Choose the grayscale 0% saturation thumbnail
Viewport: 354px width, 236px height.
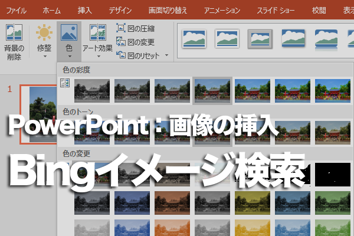(x=92, y=91)
